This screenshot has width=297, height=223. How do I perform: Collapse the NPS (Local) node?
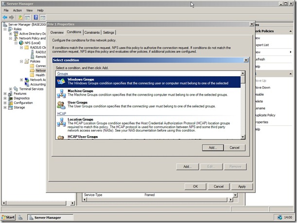click(16, 43)
